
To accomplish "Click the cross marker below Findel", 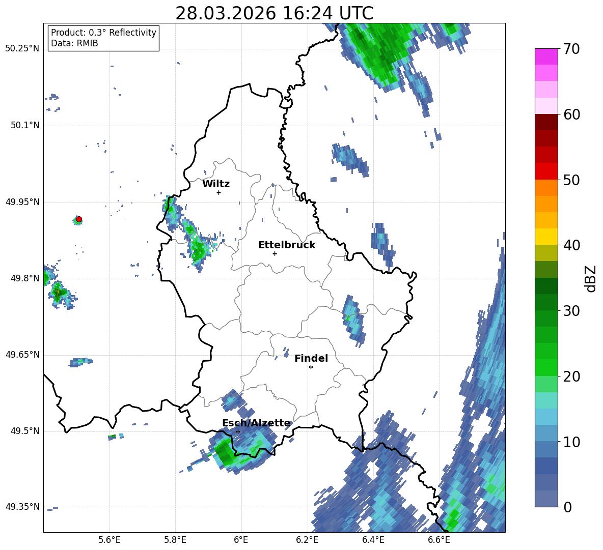I will (x=311, y=367).
